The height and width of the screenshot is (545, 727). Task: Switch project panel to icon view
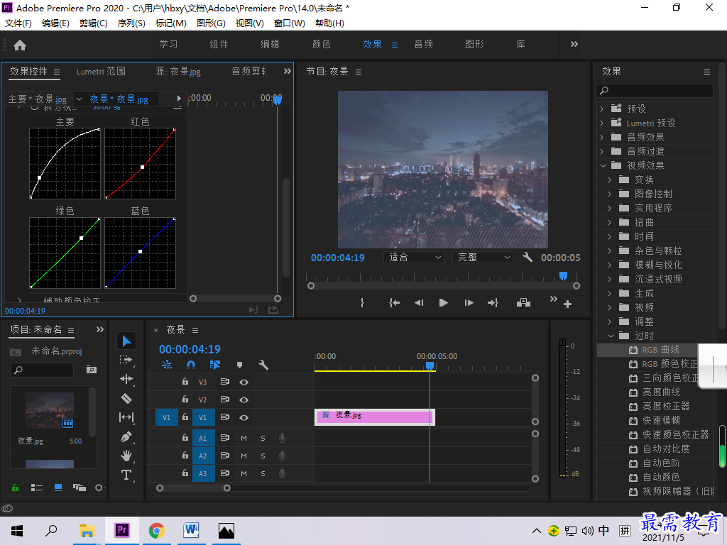click(x=58, y=488)
